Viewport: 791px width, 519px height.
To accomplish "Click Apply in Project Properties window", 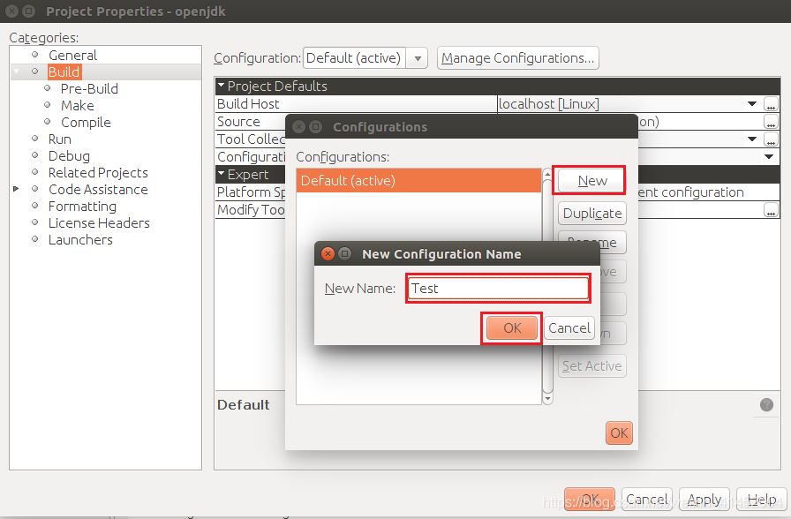I will tap(704, 500).
